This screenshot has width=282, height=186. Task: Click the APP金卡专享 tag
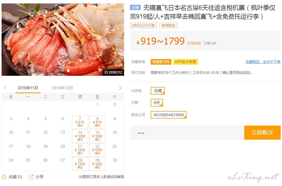tap(186, 62)
